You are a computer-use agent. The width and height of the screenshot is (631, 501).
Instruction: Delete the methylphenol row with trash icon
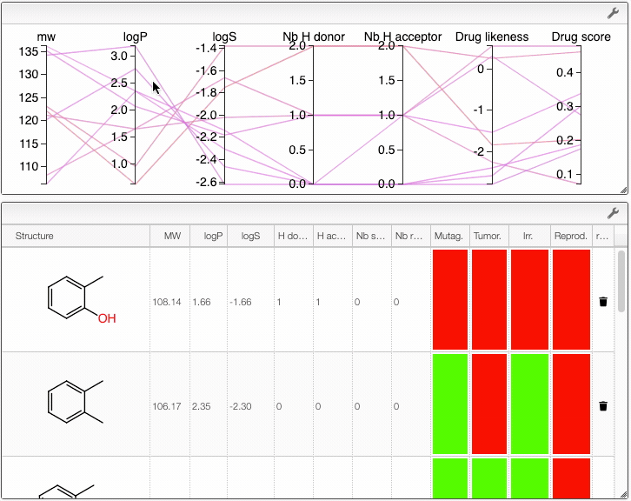[x=603, y=302]
